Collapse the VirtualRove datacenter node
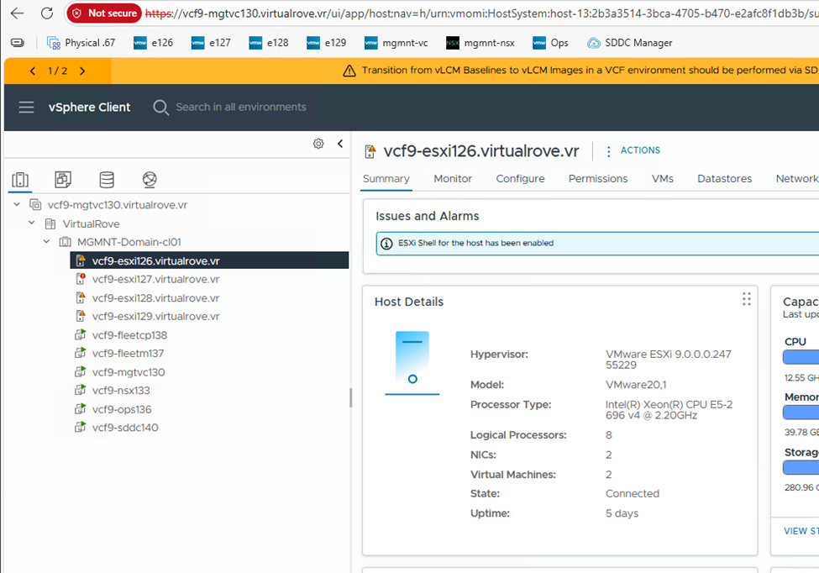Screen dimensions: 819x573 (31, 223)
